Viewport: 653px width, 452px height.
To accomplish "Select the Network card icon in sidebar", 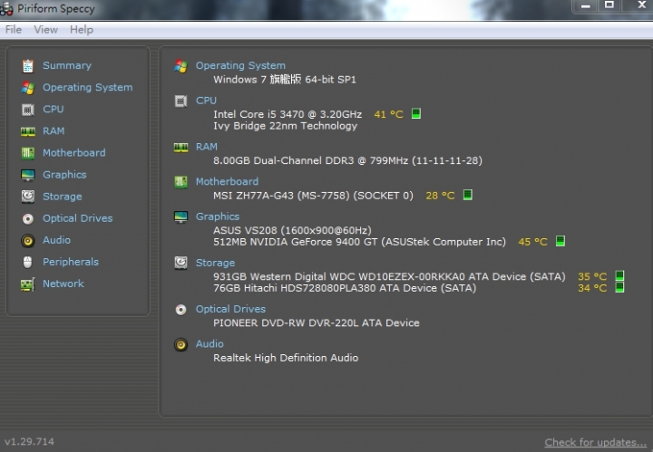I will coord(28,284).
